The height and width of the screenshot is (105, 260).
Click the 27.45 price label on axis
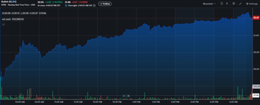point(256,95)
